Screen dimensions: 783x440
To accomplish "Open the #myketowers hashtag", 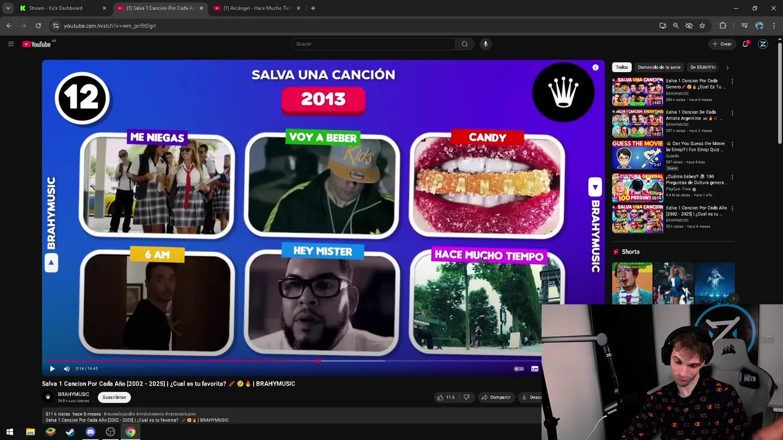I will coord(150,414).
